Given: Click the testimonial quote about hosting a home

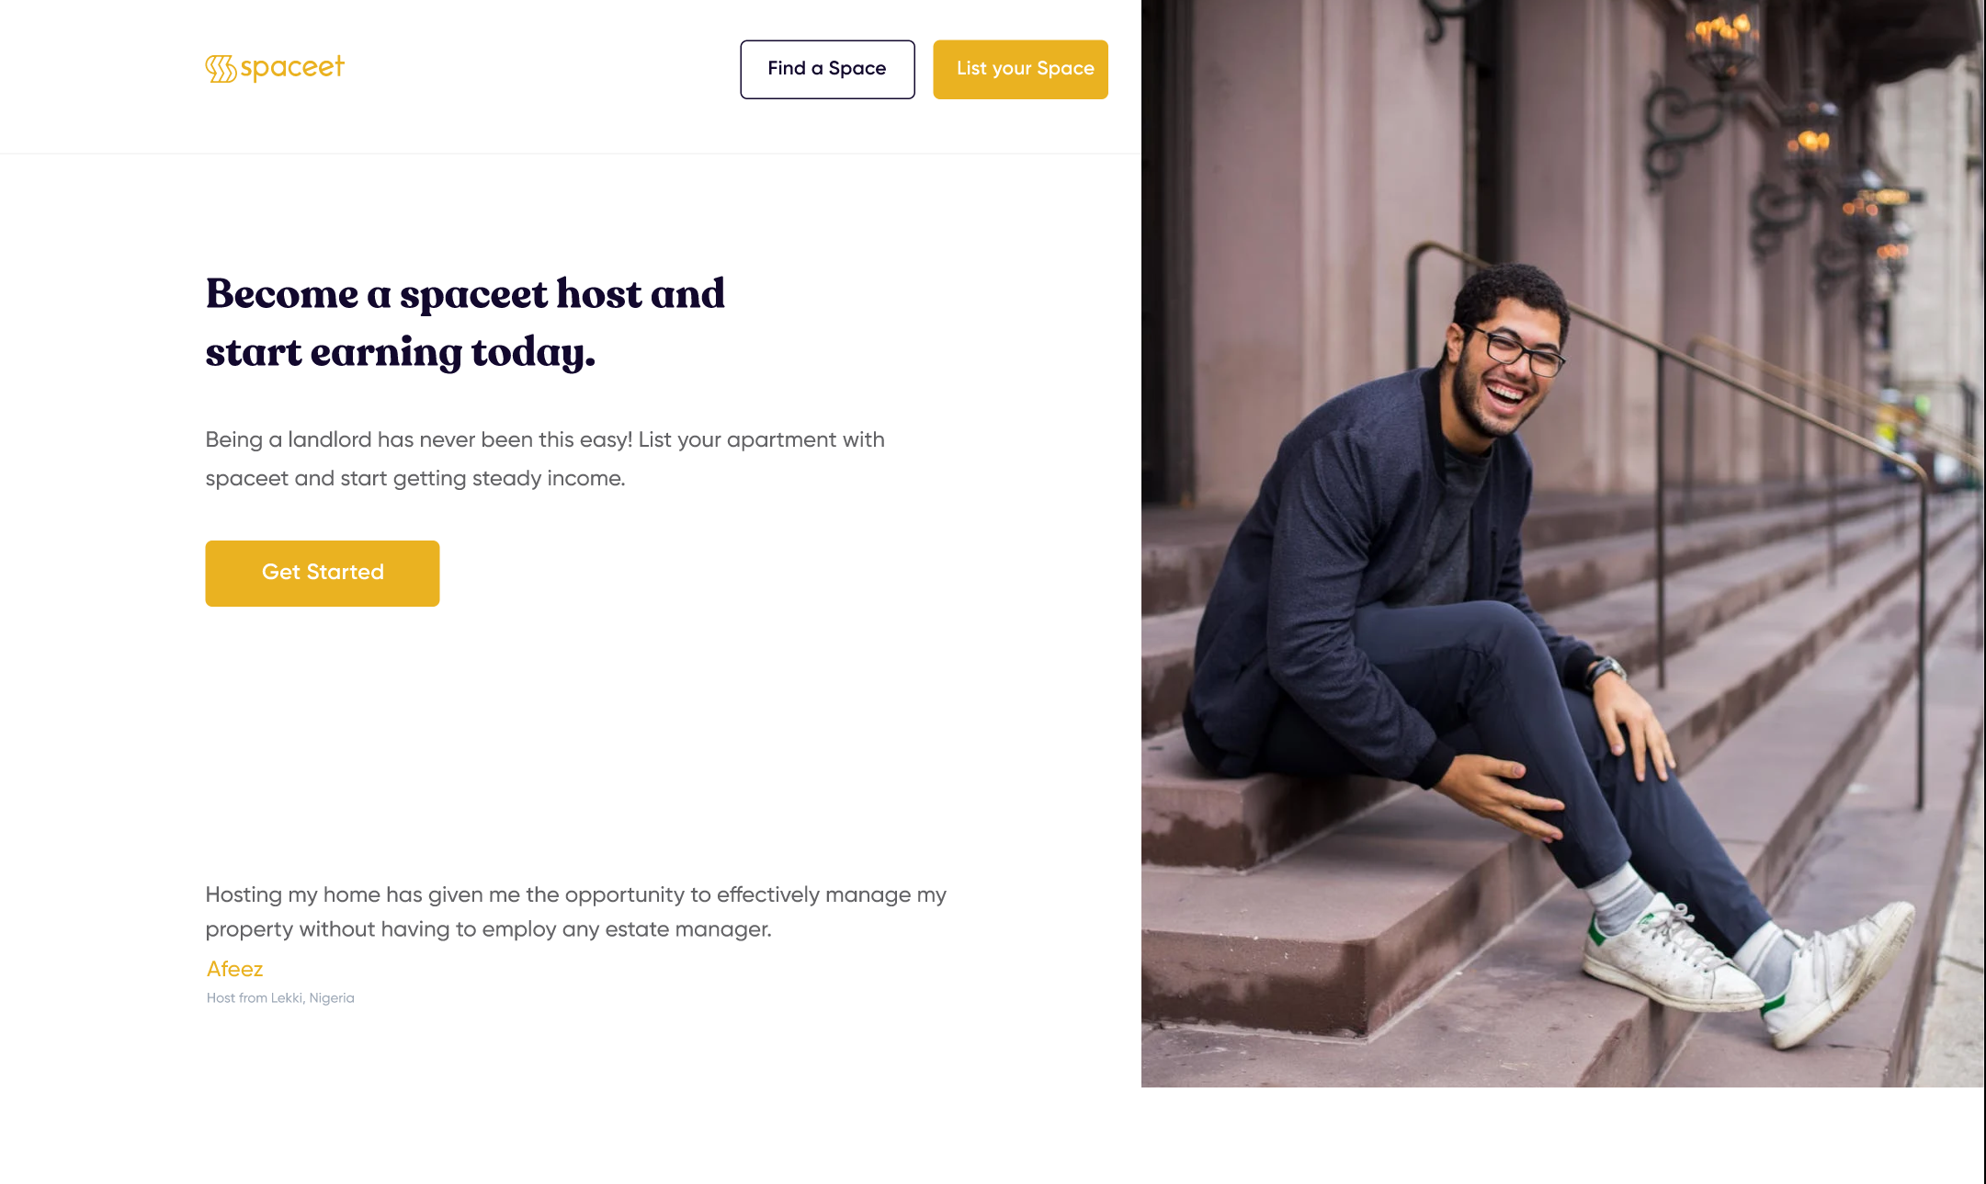Looking at the screenshot, I should [x=576, y=911].
